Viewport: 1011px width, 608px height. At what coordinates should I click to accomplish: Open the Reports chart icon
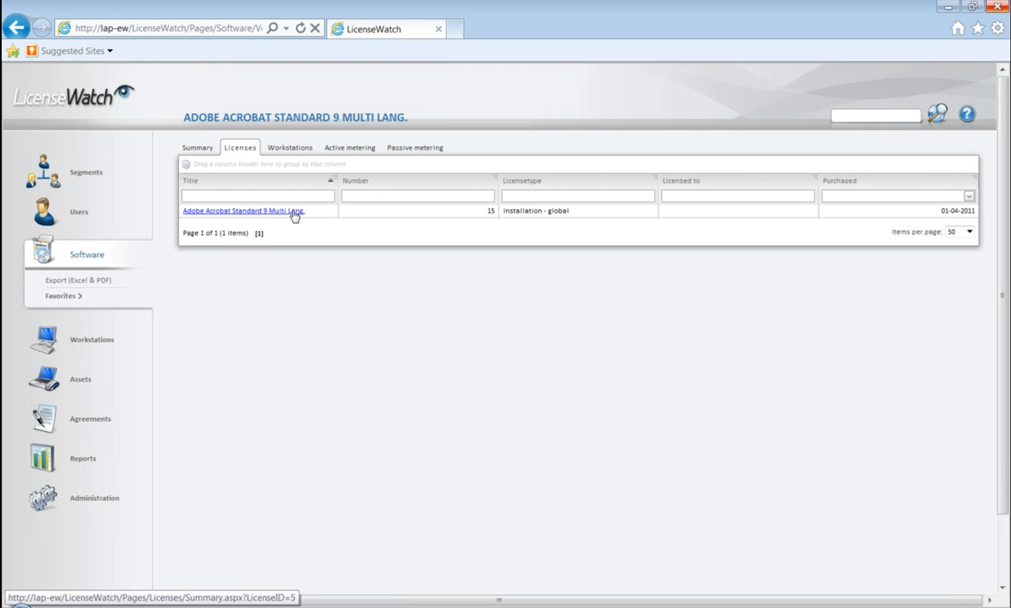point(42,458)
